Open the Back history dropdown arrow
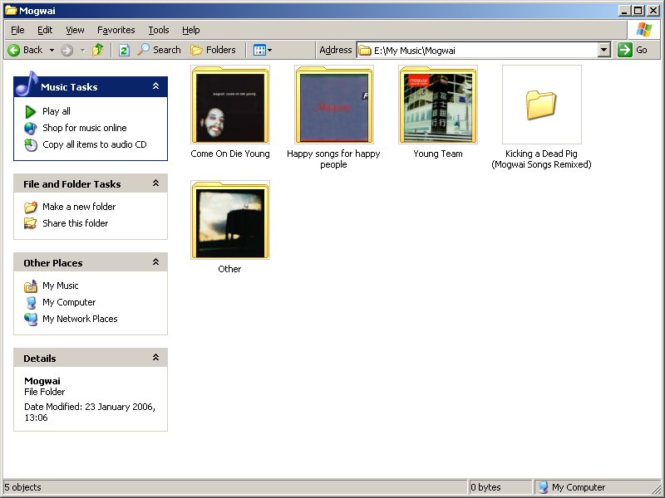 [x=52, y=51]
